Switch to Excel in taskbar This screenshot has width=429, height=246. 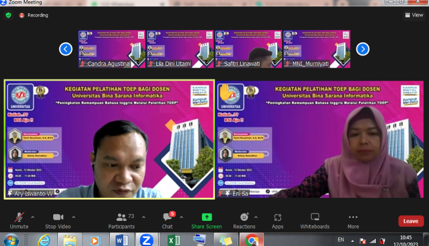173,240
